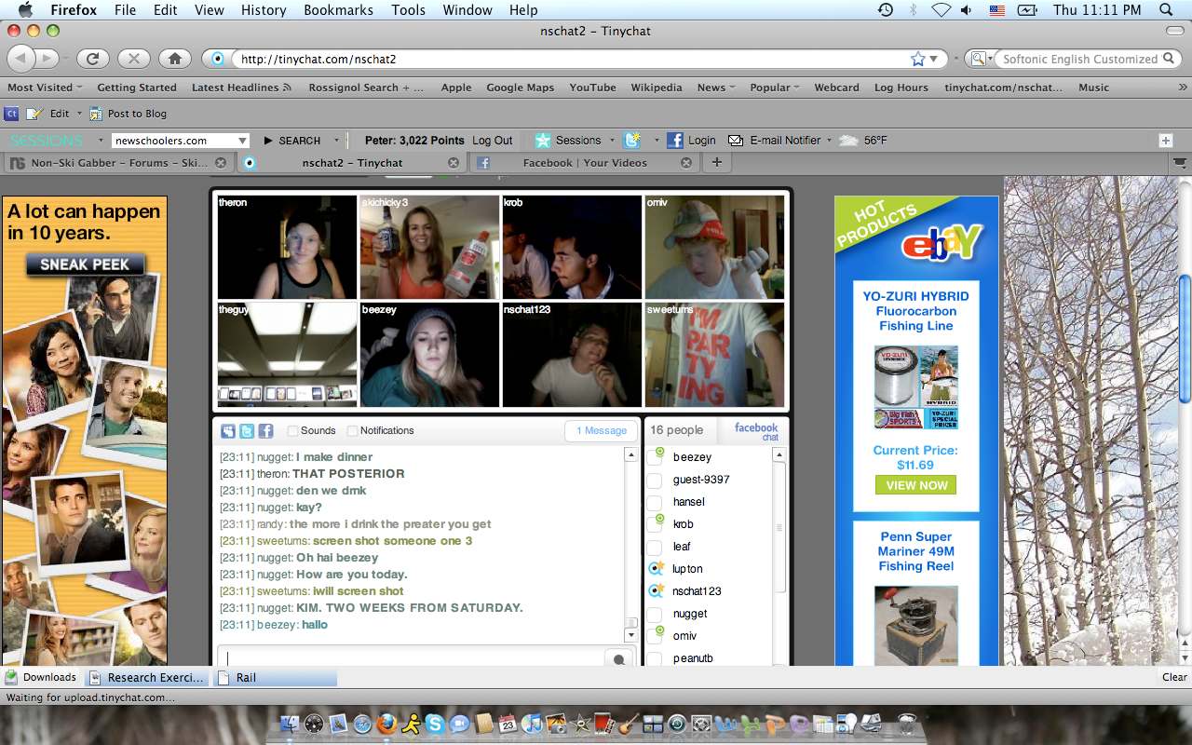1192x745 pixels.
Task: Open the newschoolers.com dropdown
Action: click(243, 141)
